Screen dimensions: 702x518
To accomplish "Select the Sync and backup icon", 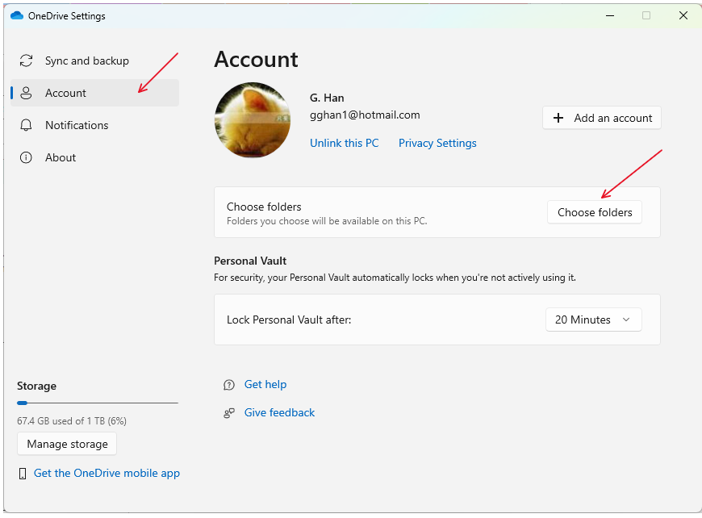I will pyautogui.click(x=26, y=61).
